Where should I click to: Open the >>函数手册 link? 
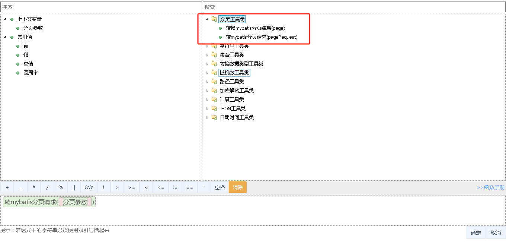(x=491, y=187)
